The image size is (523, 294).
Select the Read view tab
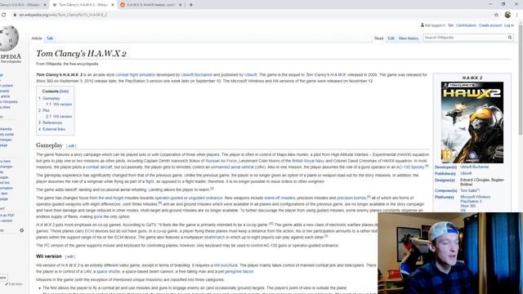378,38
